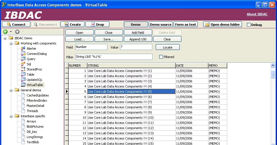Click the application icon in title bar
277x145 pixels.
pos(4,5)
